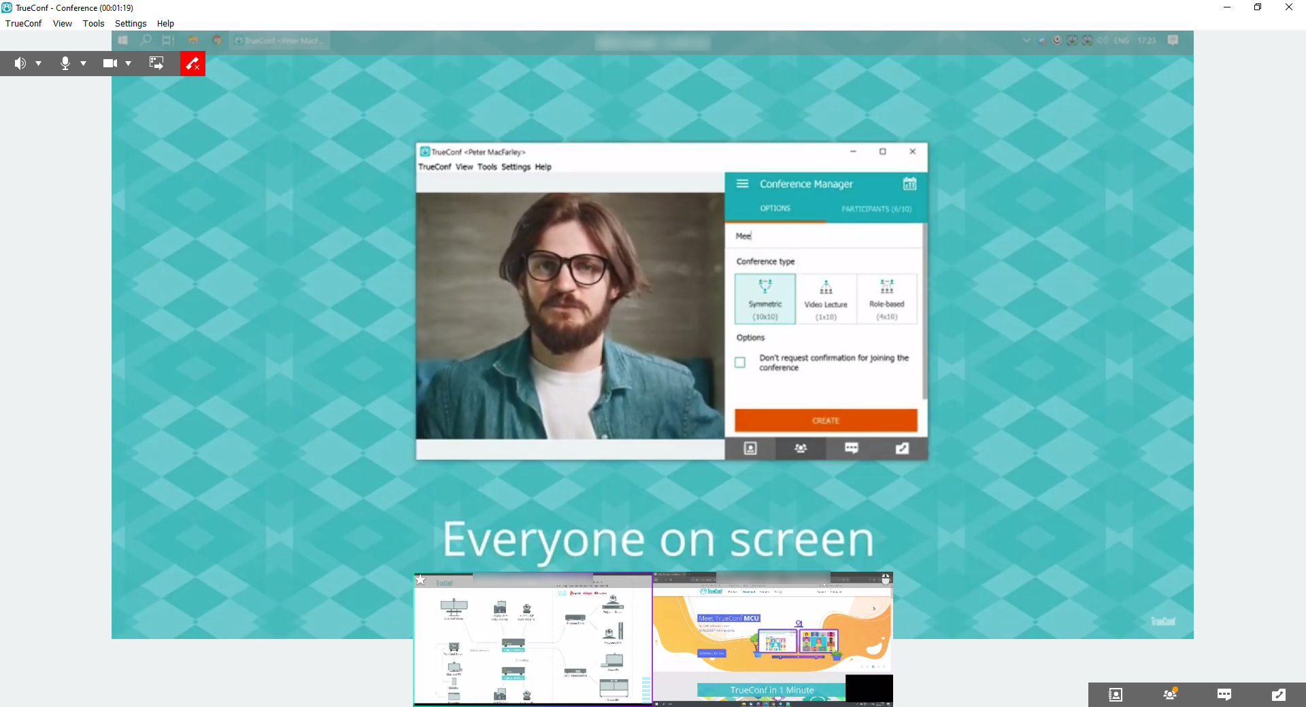Show the participants panel icon at bottom right
Screen dimensions: 1306x707
coord(1170,695)
